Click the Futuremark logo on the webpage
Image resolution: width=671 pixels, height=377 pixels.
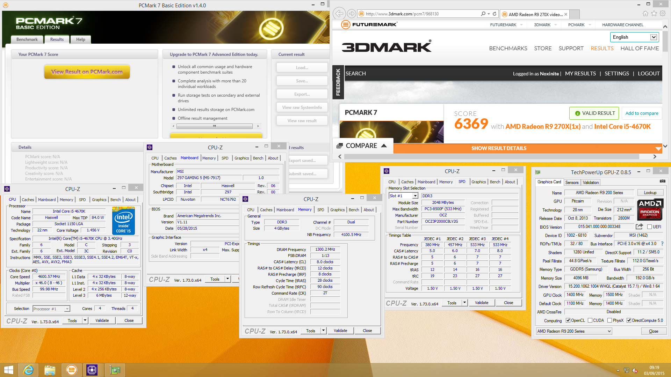[x=369, y=24]
